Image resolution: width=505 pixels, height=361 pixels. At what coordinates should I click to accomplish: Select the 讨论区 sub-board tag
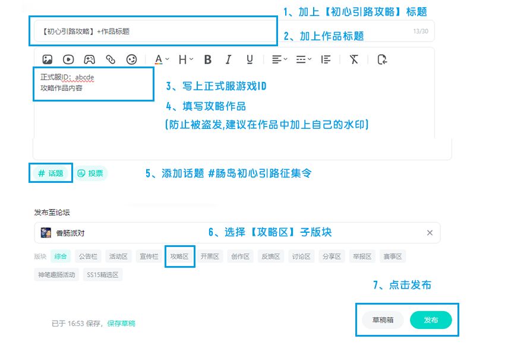[x=301, y=256]
